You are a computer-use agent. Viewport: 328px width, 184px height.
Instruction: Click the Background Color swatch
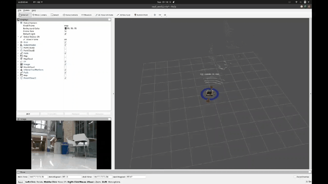66,28
